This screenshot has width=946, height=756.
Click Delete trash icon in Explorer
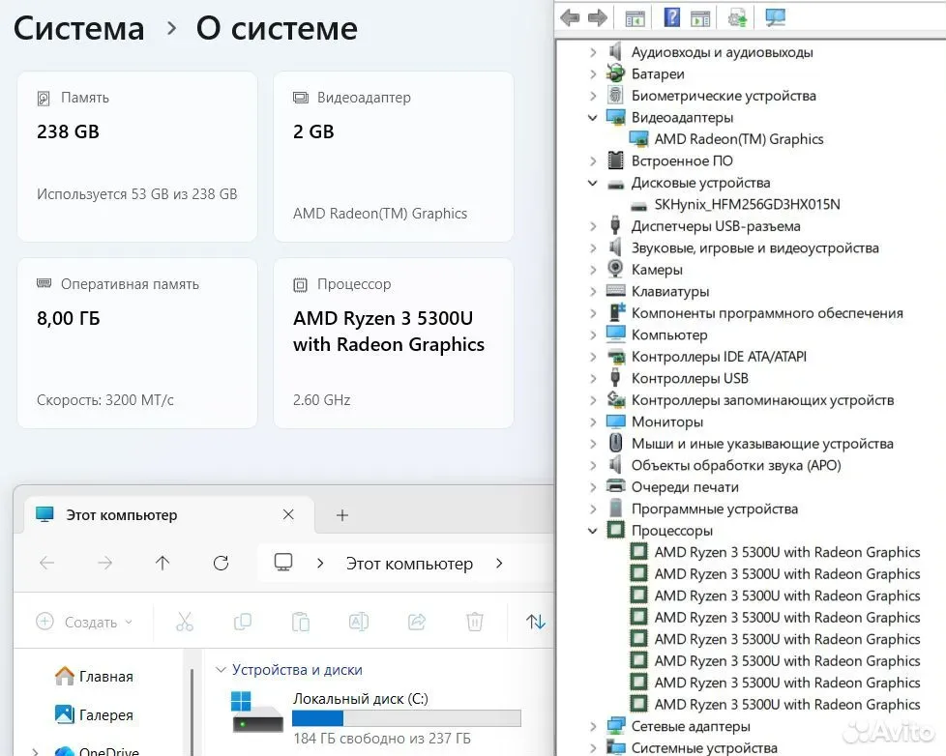[x=475, y=622]
